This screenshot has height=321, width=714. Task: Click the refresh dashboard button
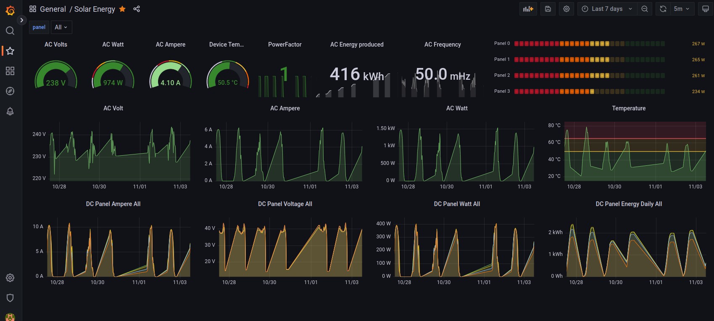coord(663,9)
